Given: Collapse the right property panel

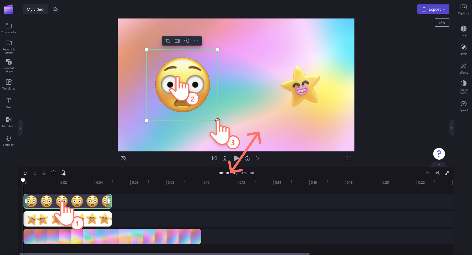Looking at the screenshot, I should point(451,128).
